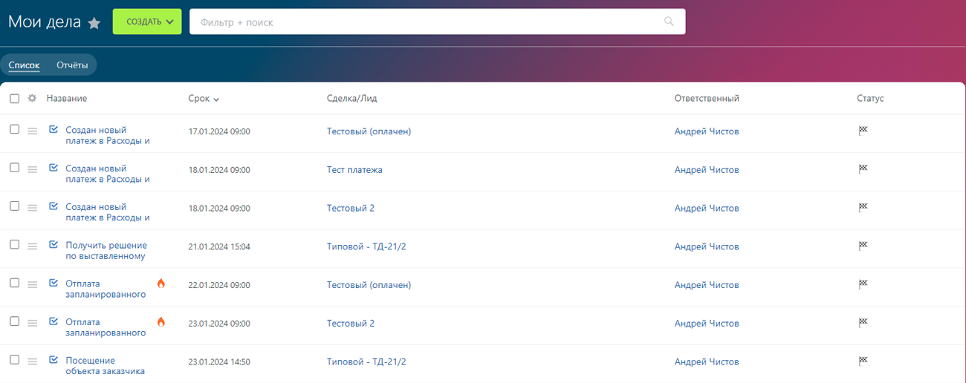Click the flame icon on the 22.01.2024 row
The image size is (966, 383).
pyautogui.click(x=161, y=284)
